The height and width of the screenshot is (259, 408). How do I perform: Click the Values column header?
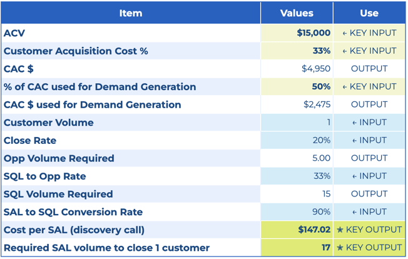[297, 13]
